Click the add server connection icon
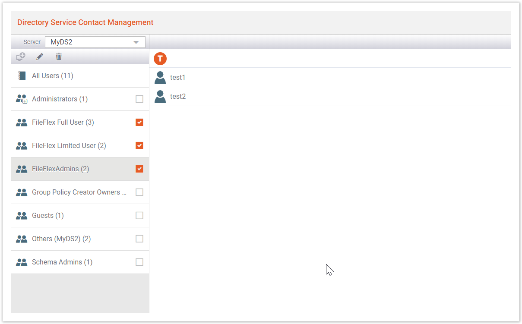This screenshot has width=522, height=324. tap(21, 57)
